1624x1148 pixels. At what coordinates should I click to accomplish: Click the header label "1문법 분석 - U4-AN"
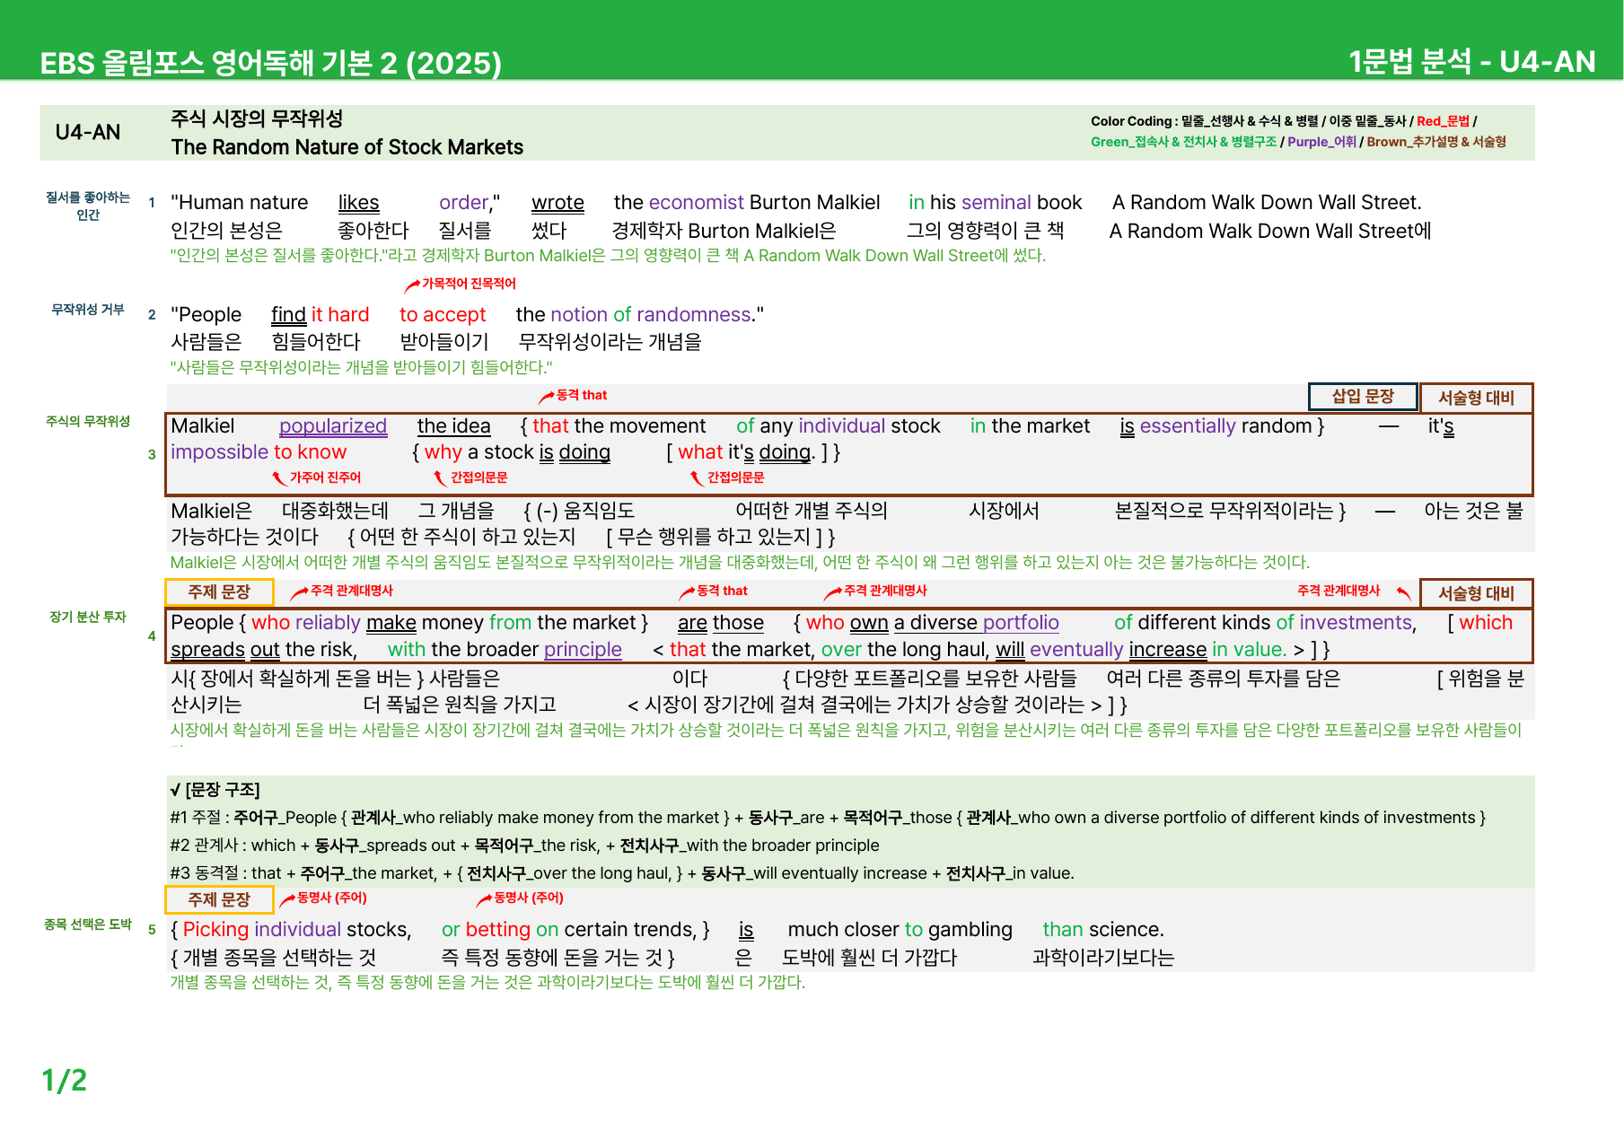pos(1472,62)
